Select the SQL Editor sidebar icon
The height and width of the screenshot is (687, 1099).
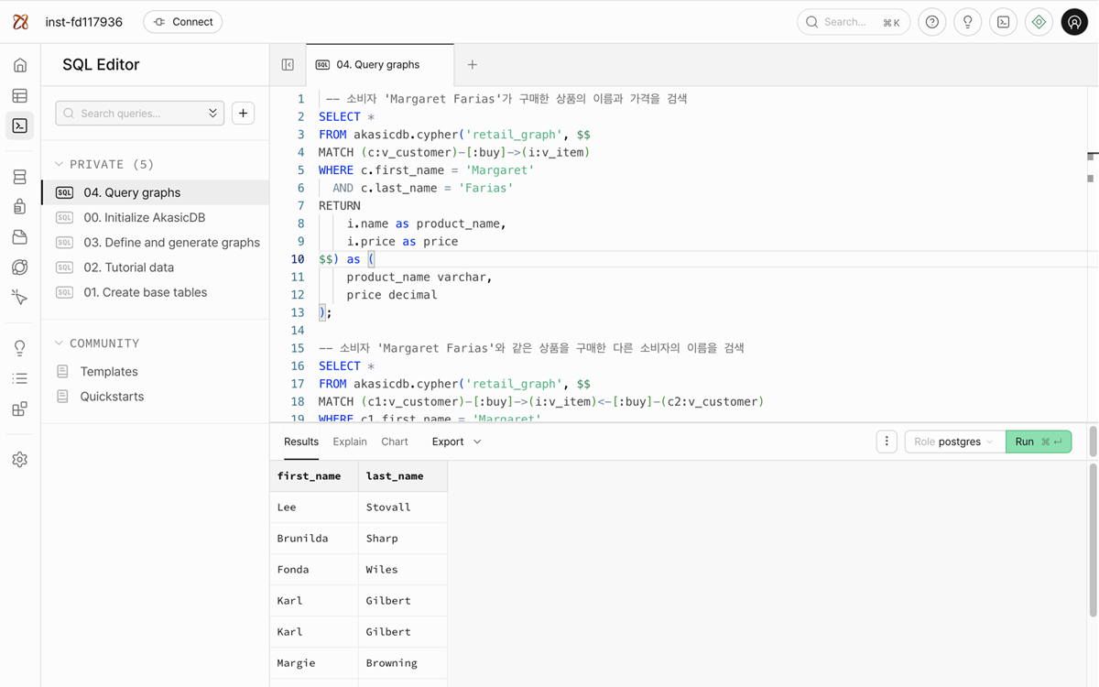20,125
